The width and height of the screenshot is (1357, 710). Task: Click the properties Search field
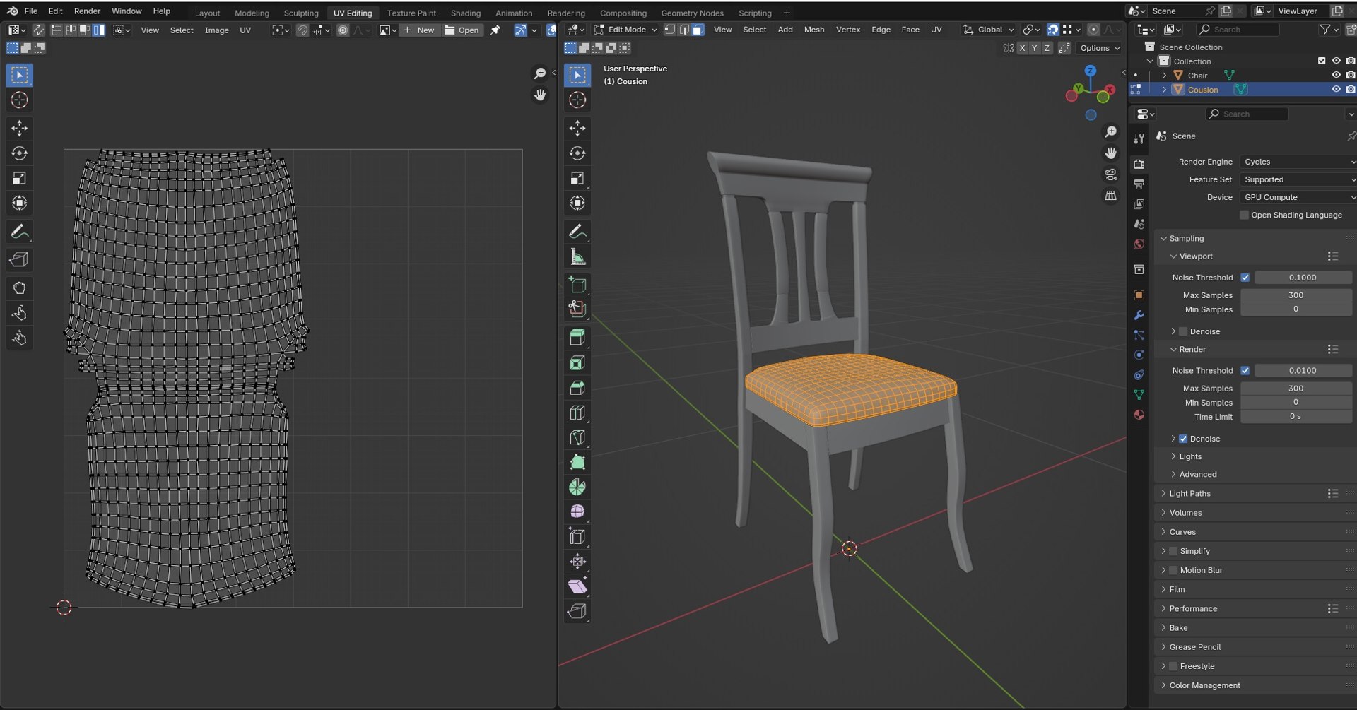[1247, 114]
